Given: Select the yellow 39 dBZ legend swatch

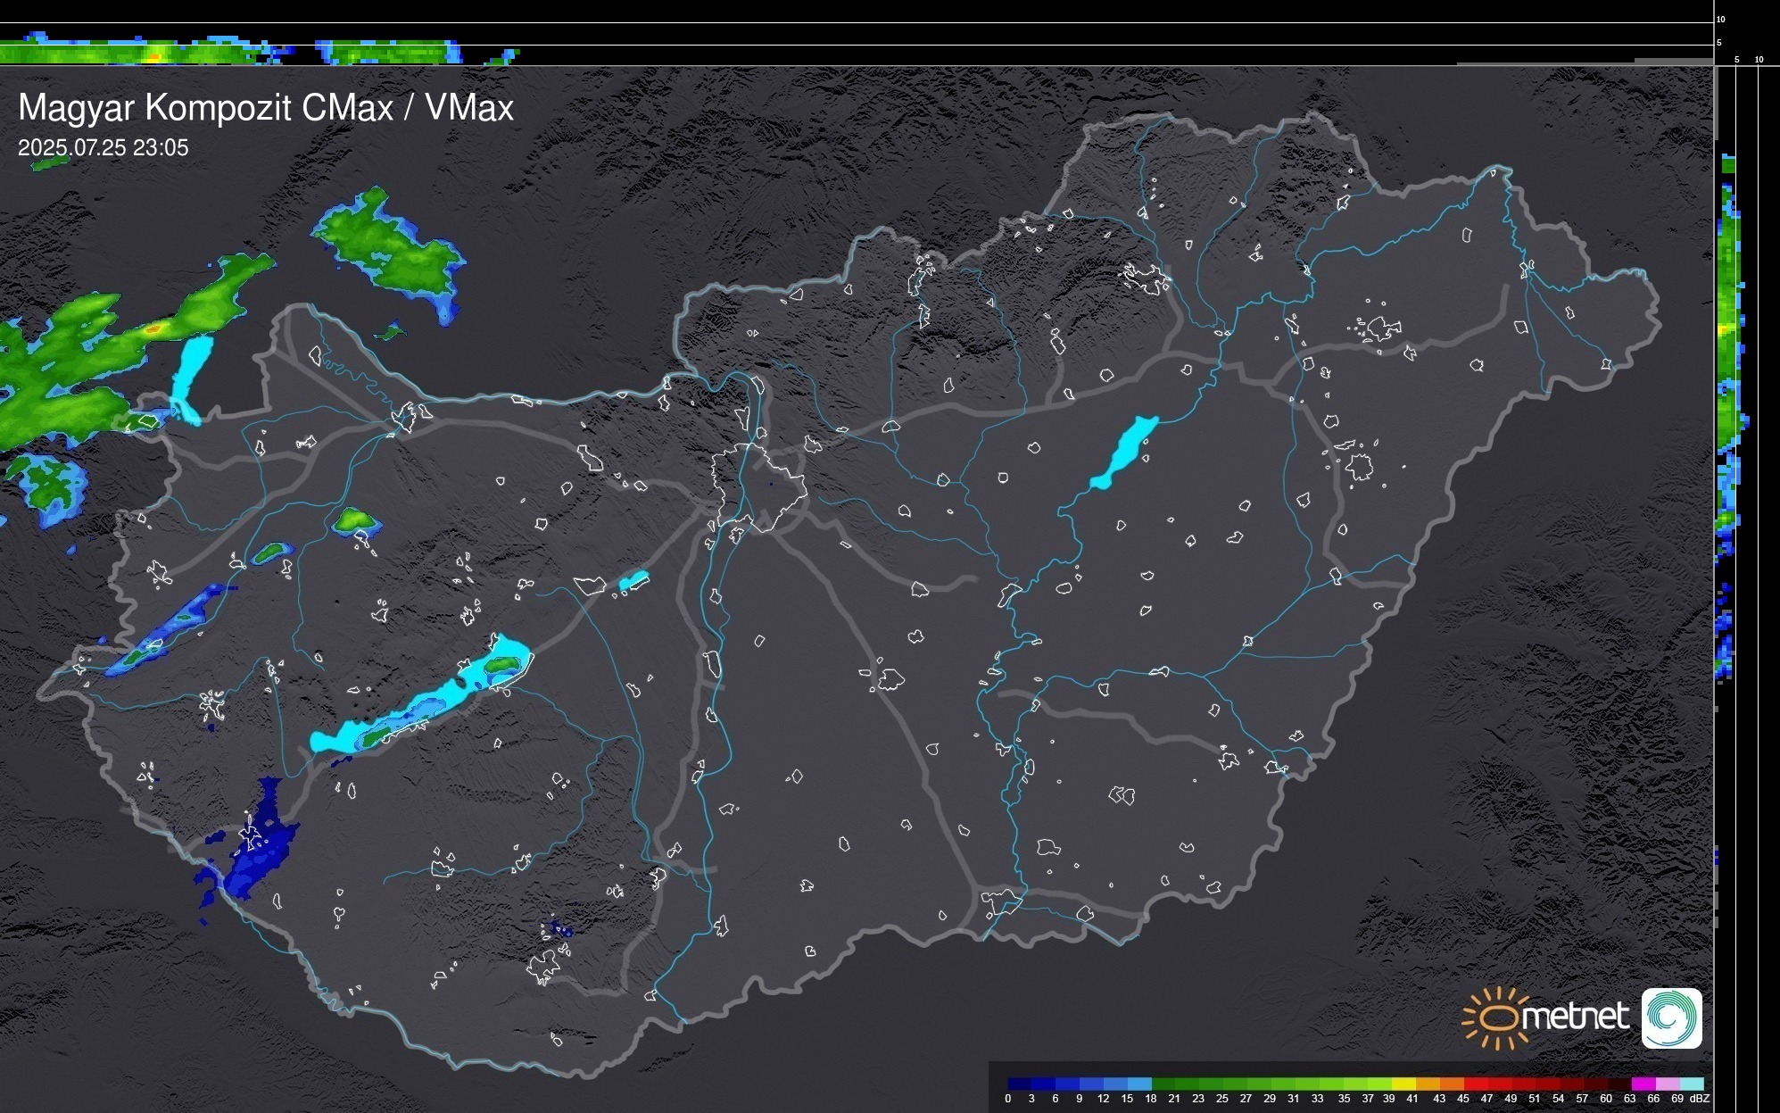Looking at the screenshot, I should (1403, 1084).
